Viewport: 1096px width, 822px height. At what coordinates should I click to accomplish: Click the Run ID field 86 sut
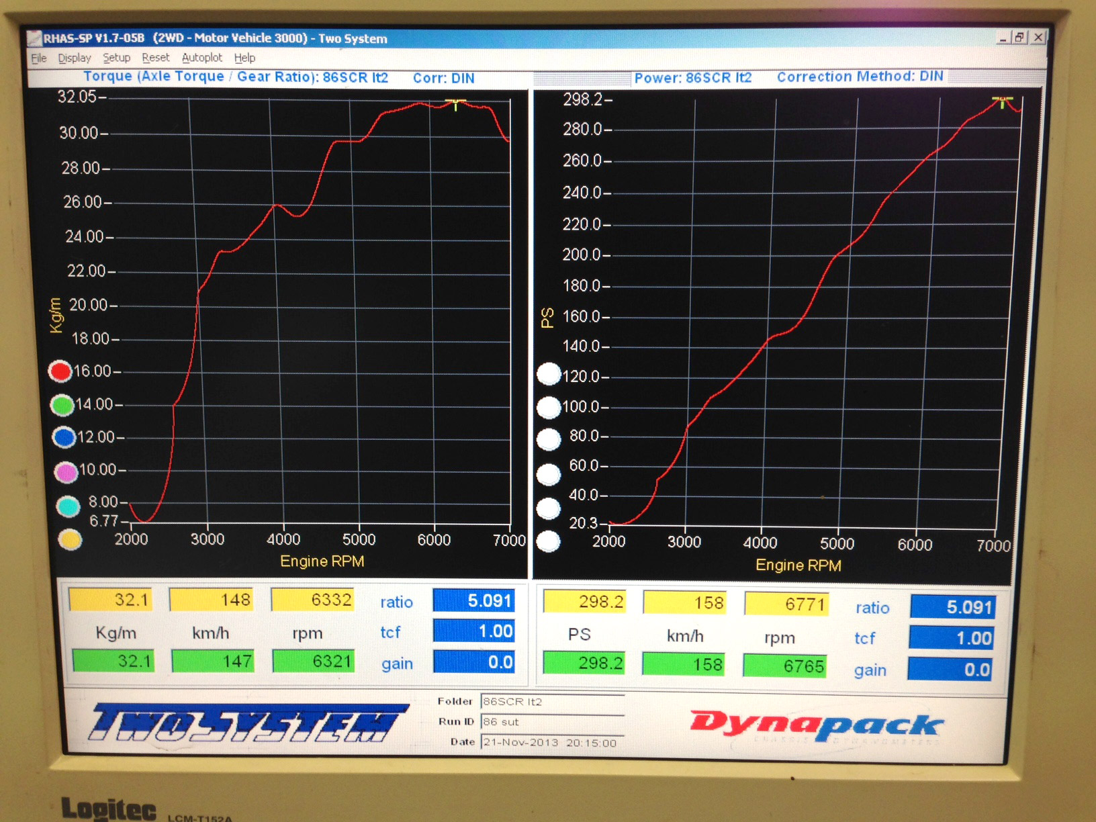[x=553, y=722]
